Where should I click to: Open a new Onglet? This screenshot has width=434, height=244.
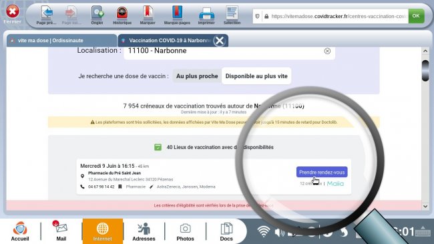point(97,15)
